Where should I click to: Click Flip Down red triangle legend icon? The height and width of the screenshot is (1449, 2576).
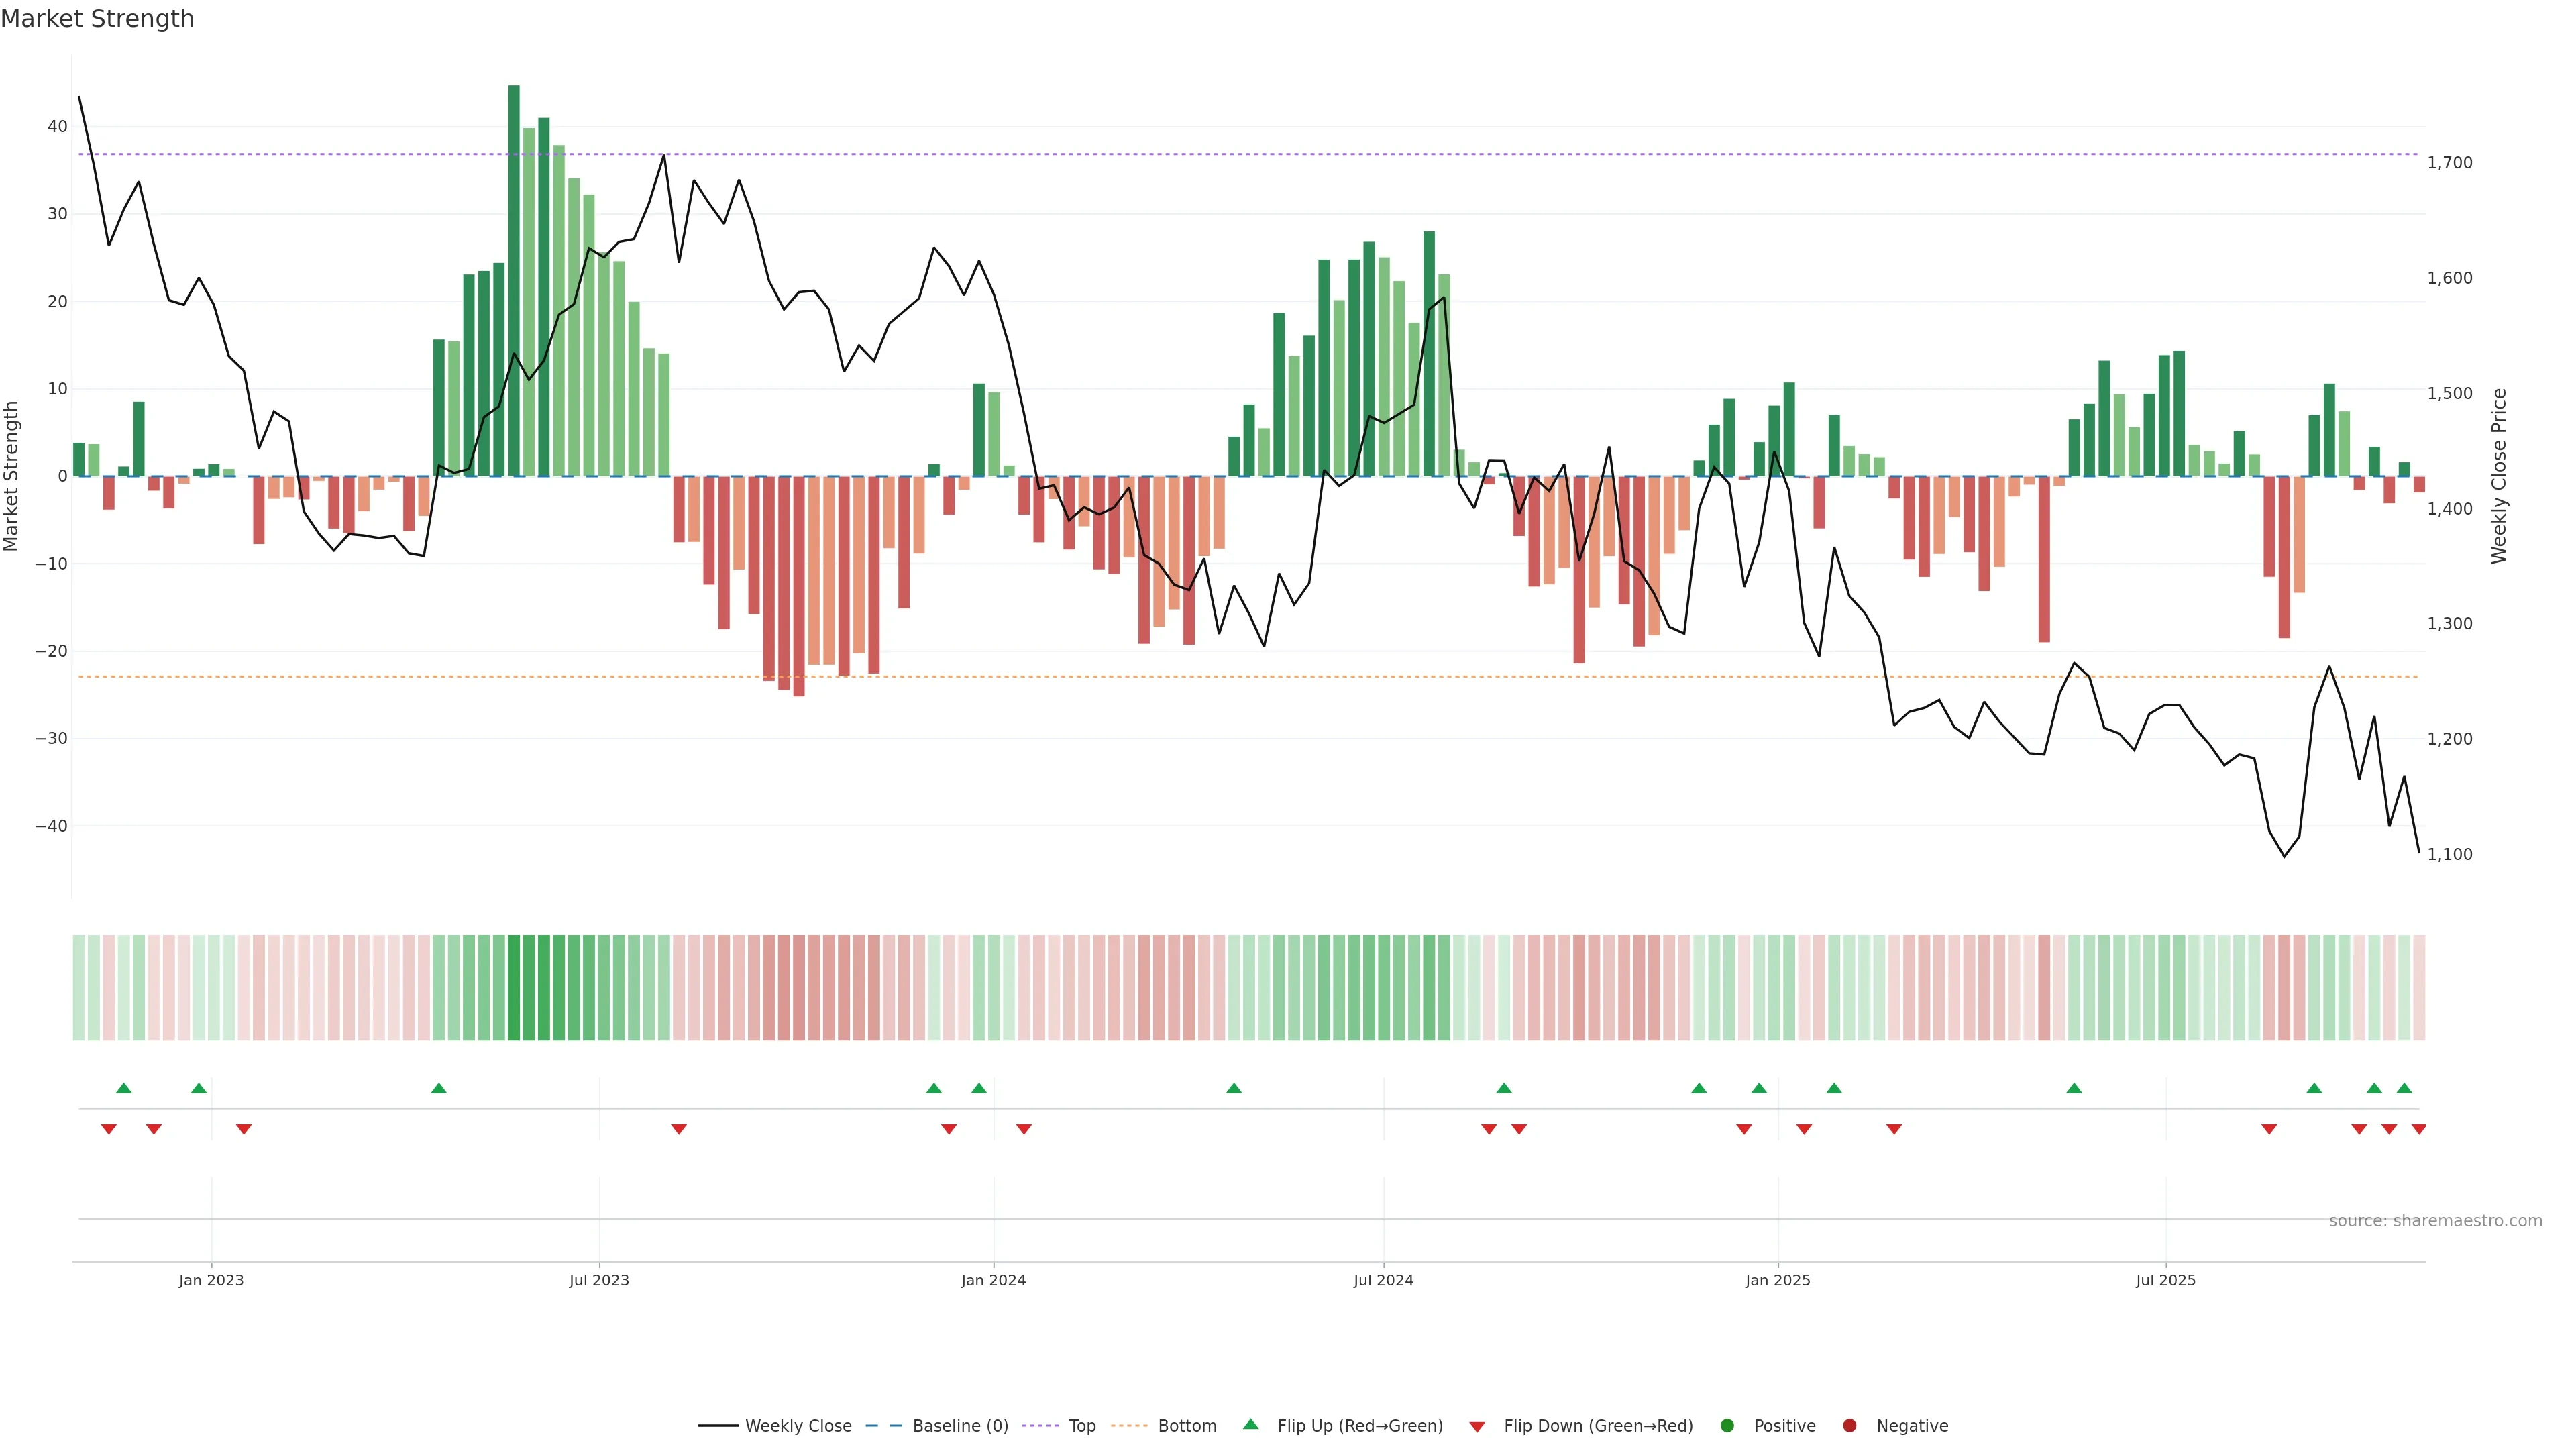click(x=1477, y=1426)
